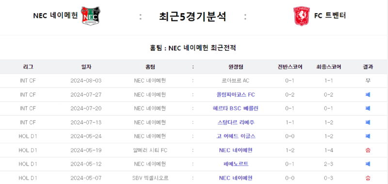388x184 pixels.
Task: Click the 무 result in the 2024-08-03 row
Action: tap(368, 81)
